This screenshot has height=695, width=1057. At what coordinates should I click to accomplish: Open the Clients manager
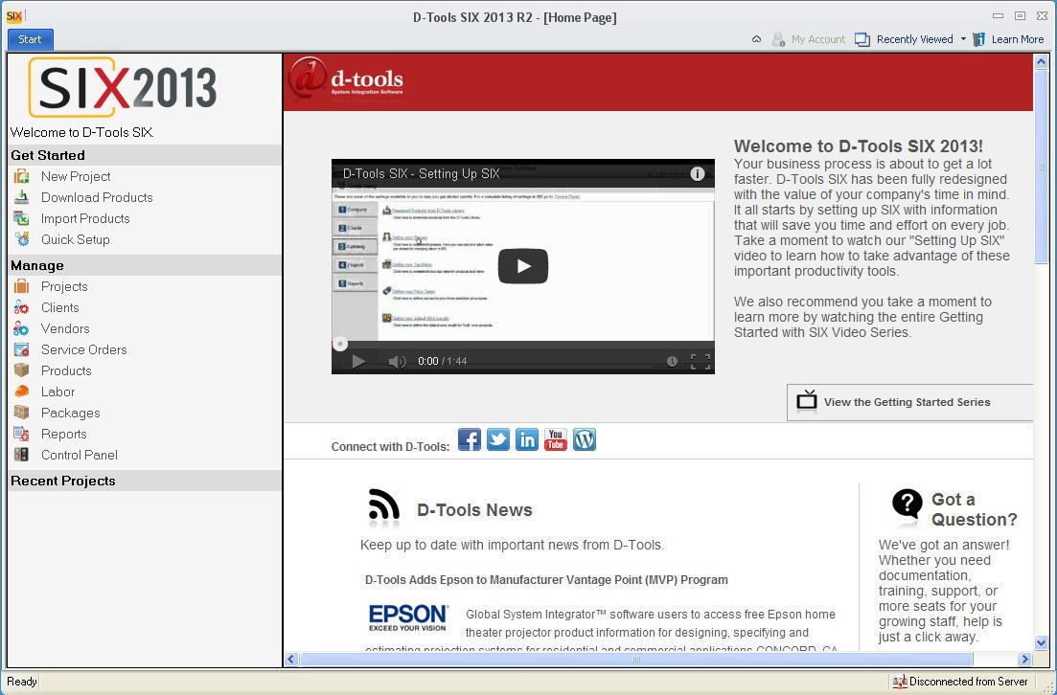[x=60, y=307]
